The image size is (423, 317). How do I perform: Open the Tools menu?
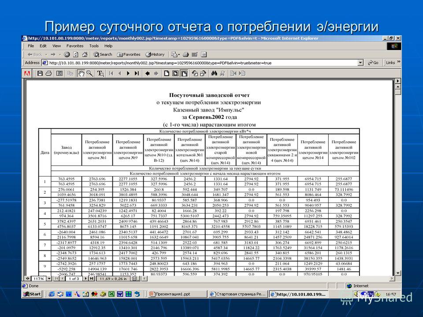click(94, 46)
